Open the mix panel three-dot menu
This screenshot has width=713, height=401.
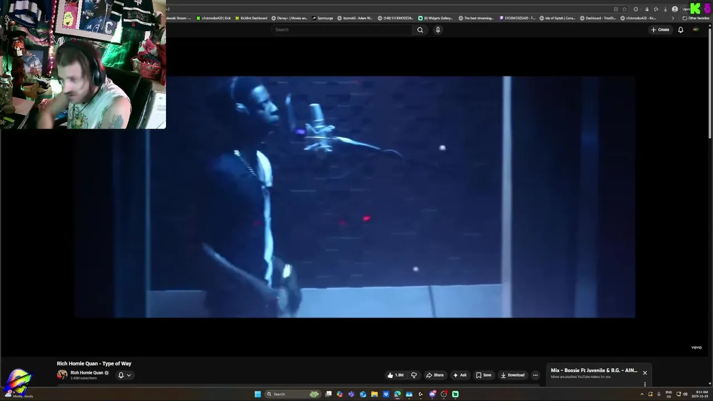pyautogui.click(x=644, y=384)
